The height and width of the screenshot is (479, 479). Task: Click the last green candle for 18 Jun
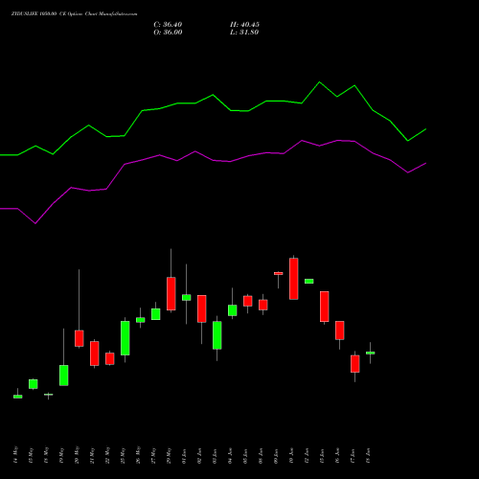point(371,353)
